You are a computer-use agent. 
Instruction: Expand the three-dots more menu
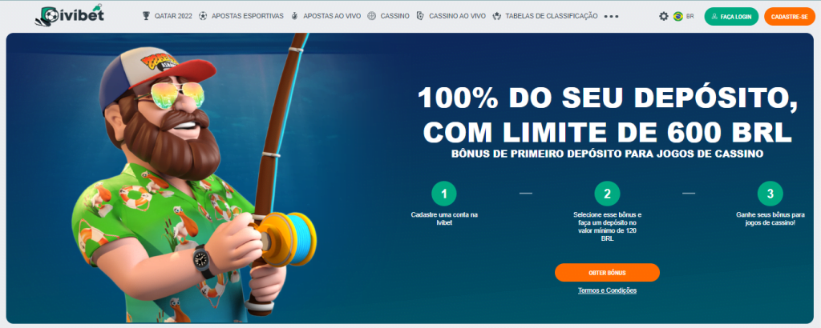tap(611, 16)
